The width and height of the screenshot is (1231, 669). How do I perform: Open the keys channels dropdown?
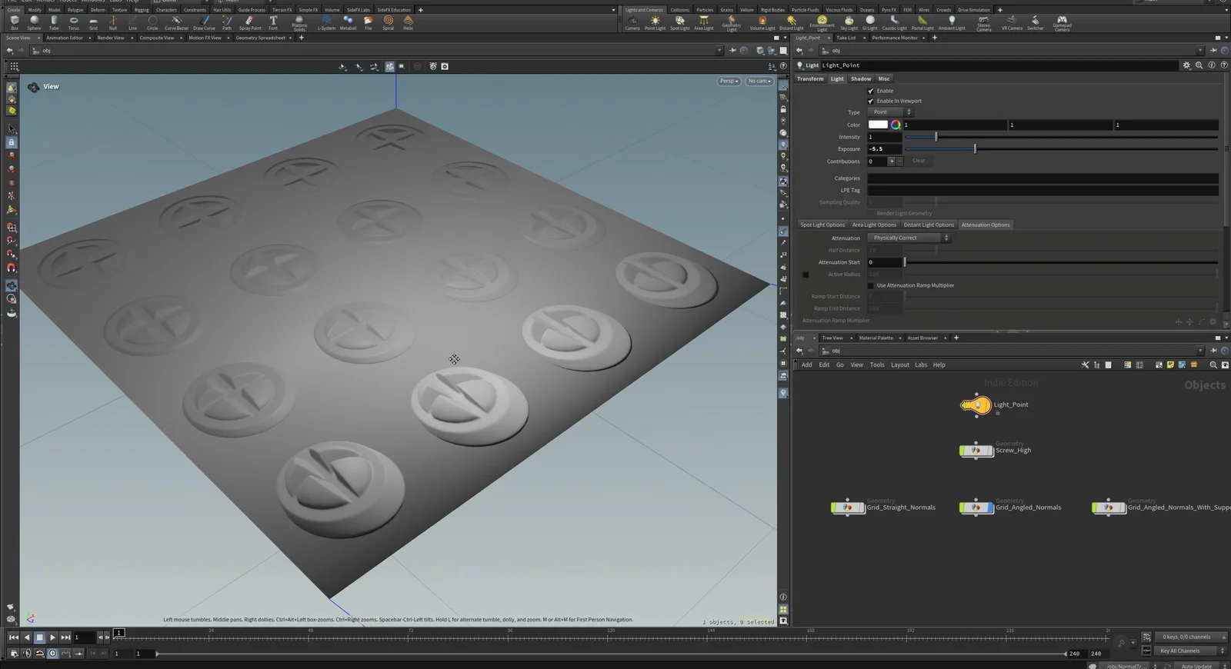(x=1192, y=637)
